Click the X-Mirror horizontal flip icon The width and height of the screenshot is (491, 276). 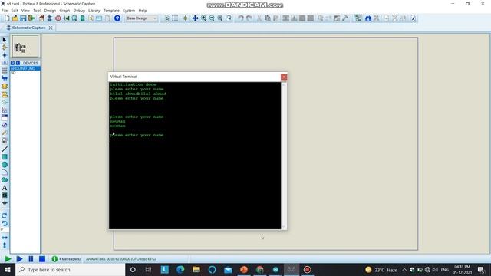pyautogui.click(x=5, y=238)
